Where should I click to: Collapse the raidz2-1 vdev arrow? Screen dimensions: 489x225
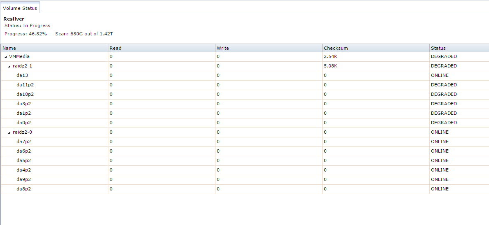[x=9, y=66]
